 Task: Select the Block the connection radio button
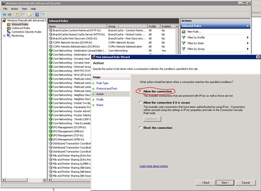click(140, 127)
